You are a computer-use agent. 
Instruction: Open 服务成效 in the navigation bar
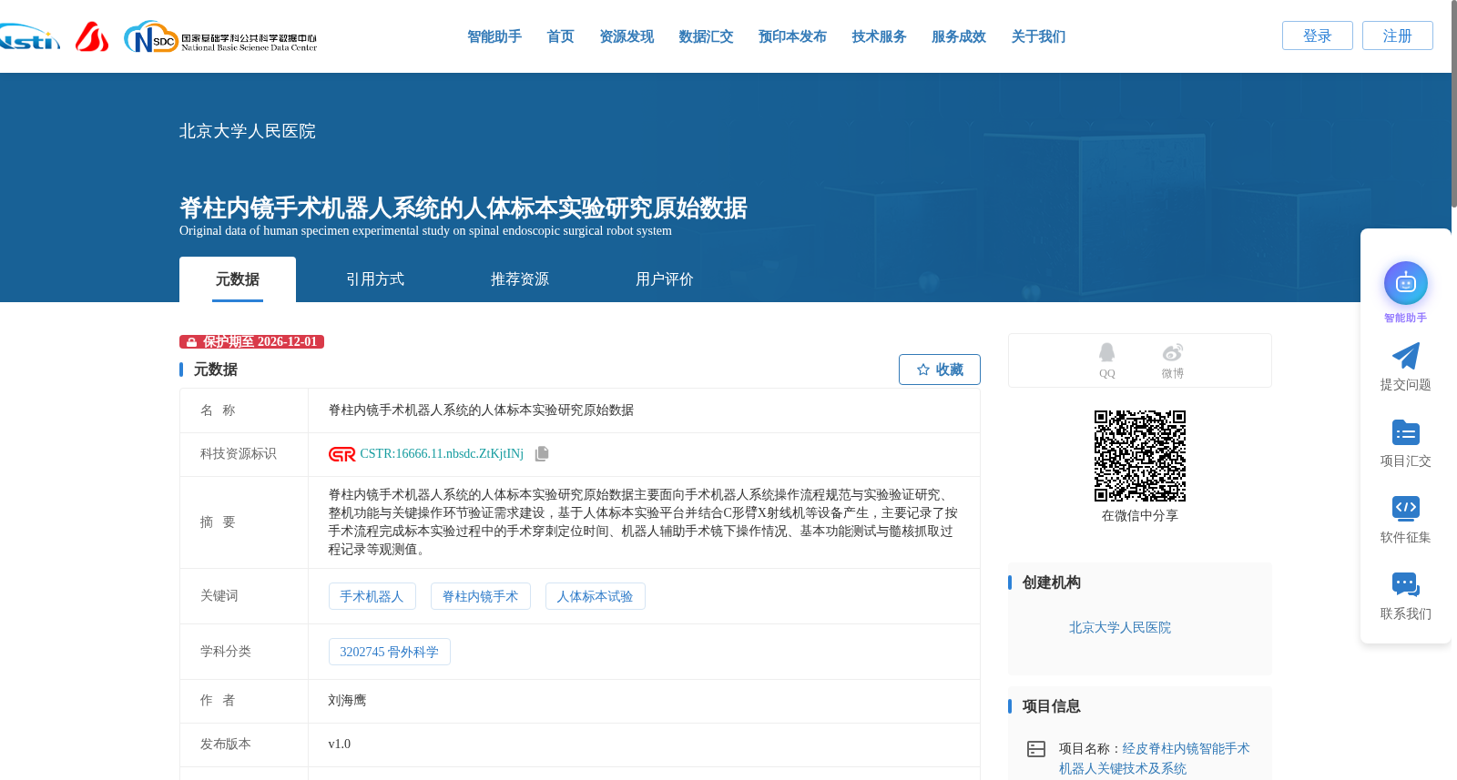tap(959, 36)
